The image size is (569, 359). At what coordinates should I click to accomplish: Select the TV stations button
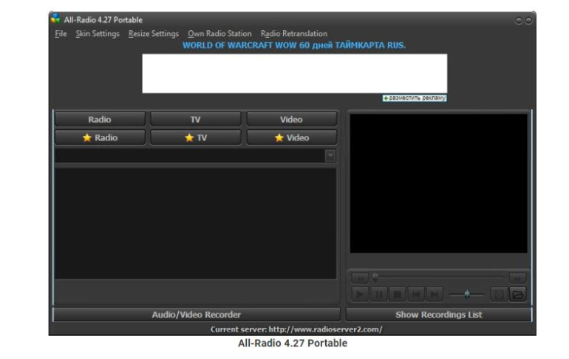pos(196,120)
